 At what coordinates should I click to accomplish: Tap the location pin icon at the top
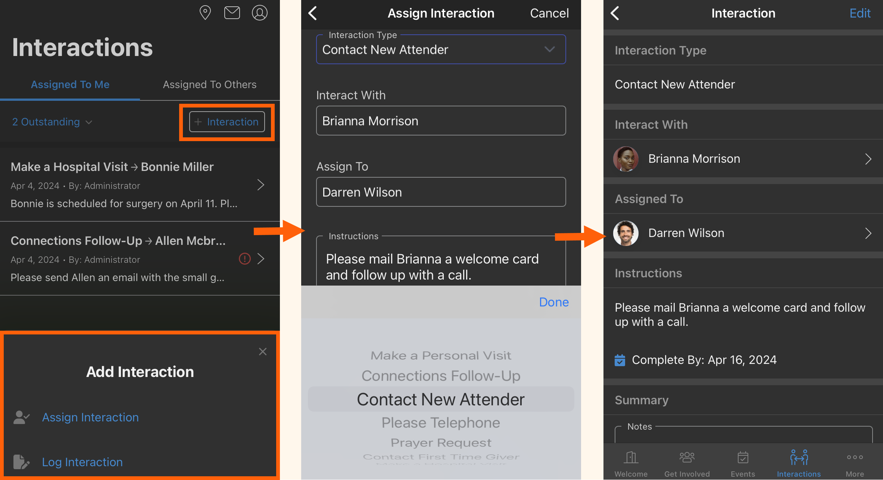point(205,12)
